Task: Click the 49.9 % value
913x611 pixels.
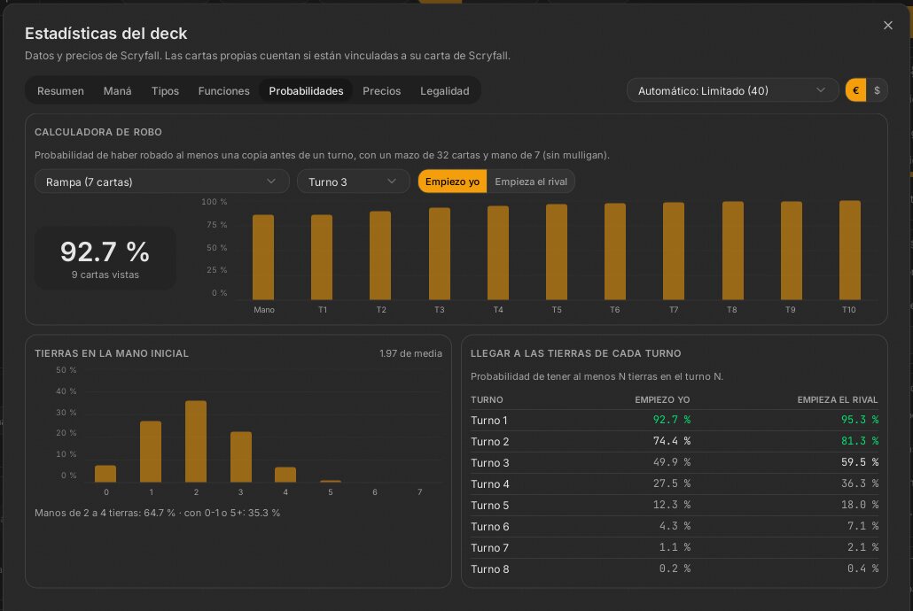Action: click(x=671, y=462)
